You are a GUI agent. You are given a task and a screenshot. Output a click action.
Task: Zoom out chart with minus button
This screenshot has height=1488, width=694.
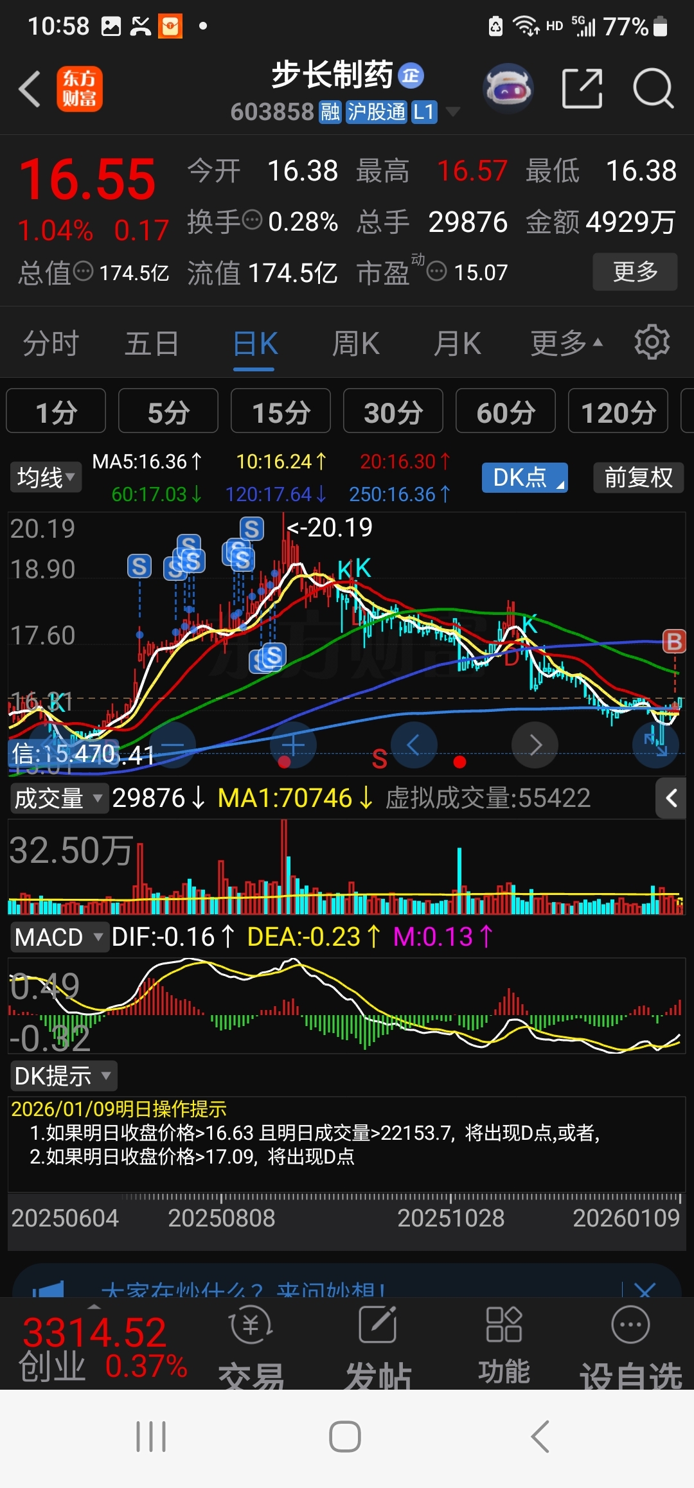(x=172, y=745)
